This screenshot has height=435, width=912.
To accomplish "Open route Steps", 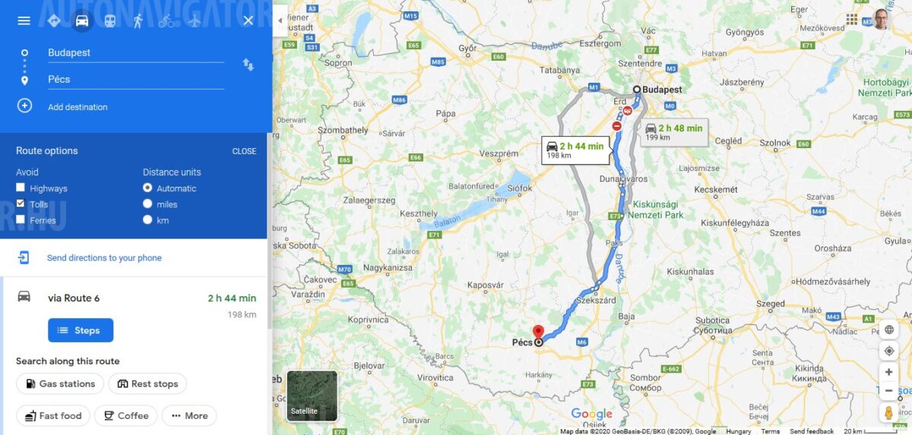I will click(x=81, y=330).
